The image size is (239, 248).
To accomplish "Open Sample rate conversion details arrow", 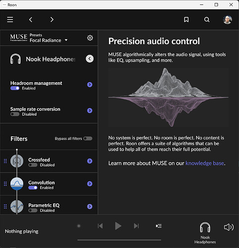I will [x=90, y=111].
